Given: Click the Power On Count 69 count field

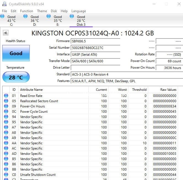Looking at the screenshot, I should pyautogui.click(x=169, y=61).
